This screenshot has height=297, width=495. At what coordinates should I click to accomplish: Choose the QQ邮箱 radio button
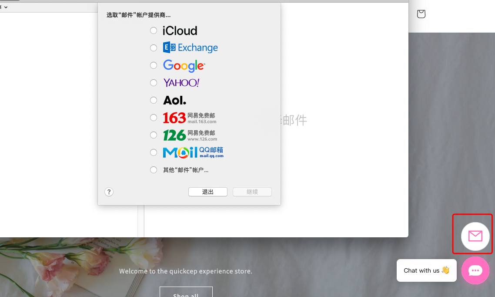click(154, 152)
